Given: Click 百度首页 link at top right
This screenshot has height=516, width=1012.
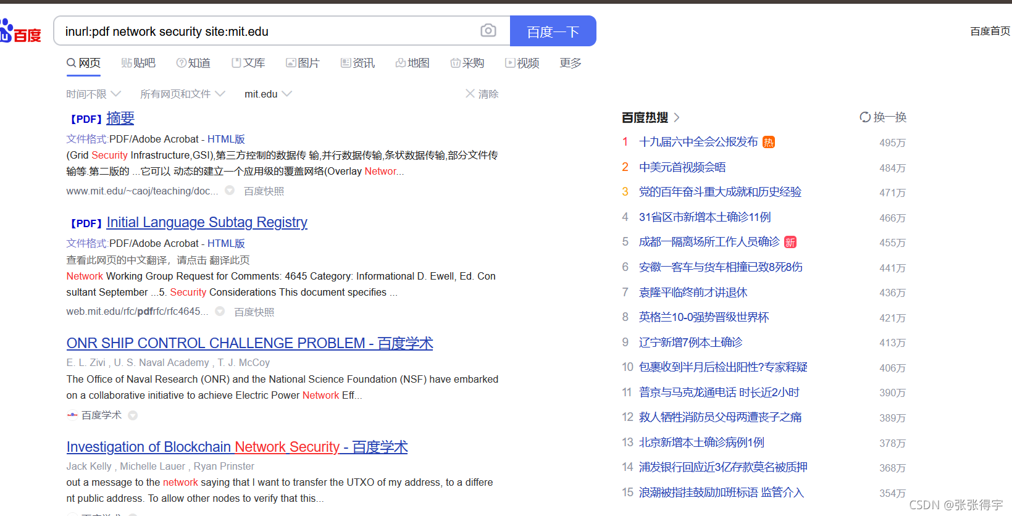Looking at the screenshot, I should point(990,31).
